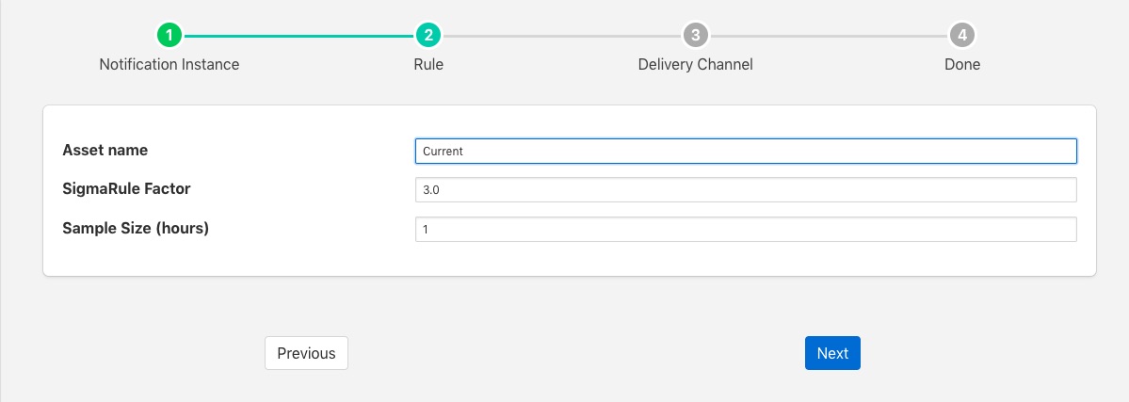Click the step 1 circle marker
The height and width of the screenshot is (402, 1129).
coord(169,36)
